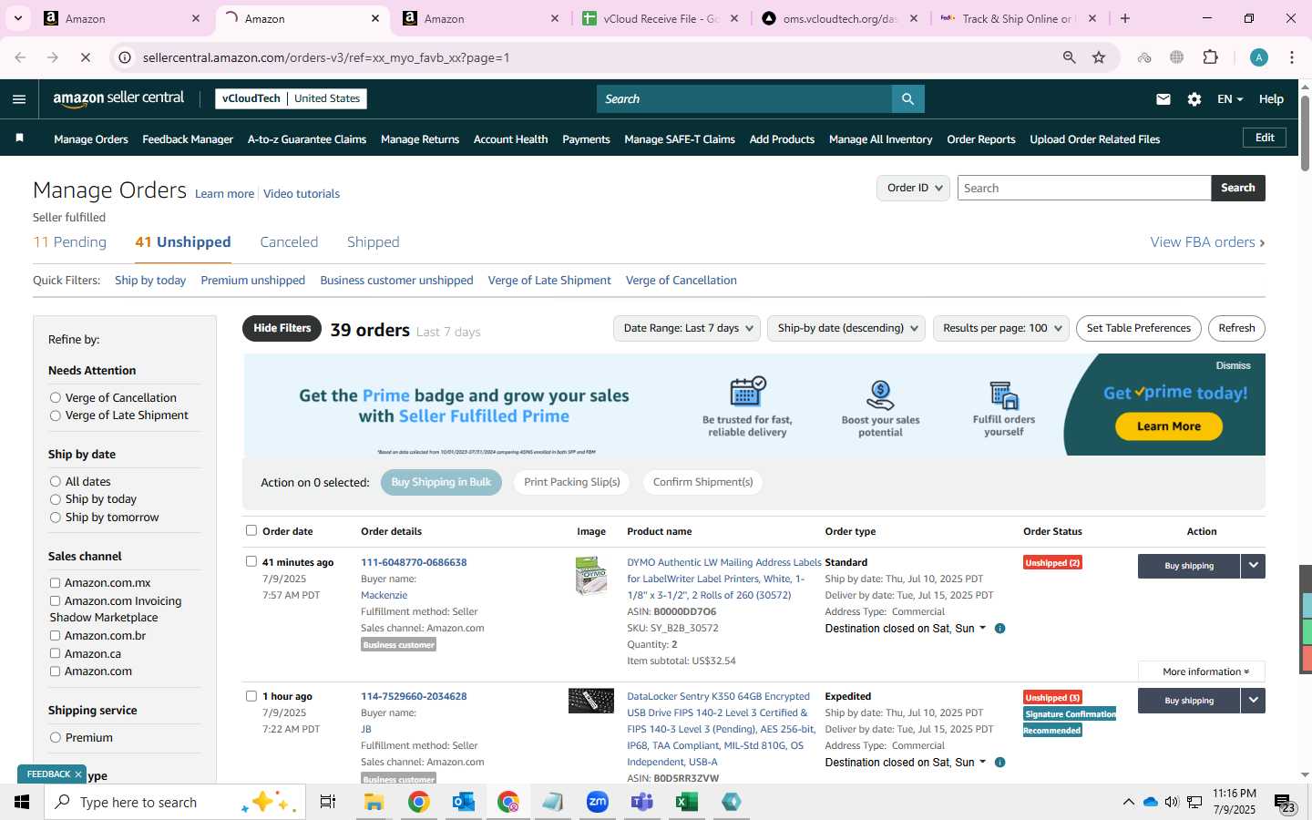The image size is (1312, 820).
Task: Open Windows Start menu
Action: click(22, 802)
